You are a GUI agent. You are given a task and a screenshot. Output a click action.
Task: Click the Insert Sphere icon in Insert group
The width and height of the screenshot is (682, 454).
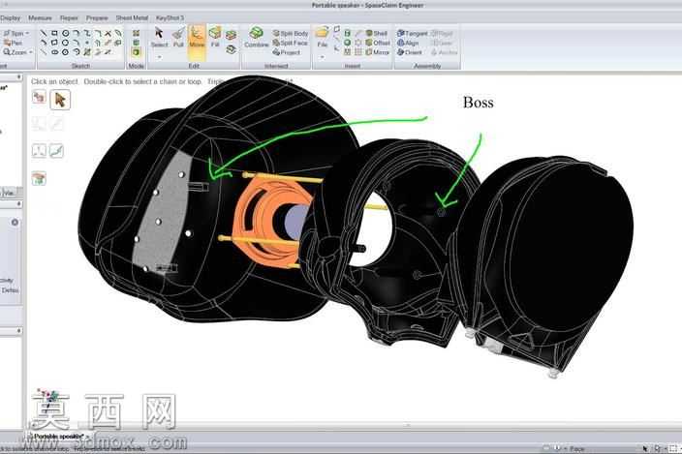(x=347, y=43)
